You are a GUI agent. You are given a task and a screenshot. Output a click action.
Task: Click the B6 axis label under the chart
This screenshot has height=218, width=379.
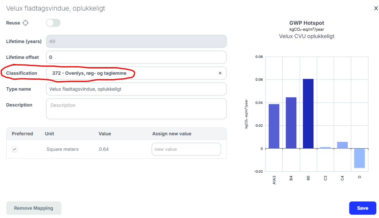coord(308,178)
